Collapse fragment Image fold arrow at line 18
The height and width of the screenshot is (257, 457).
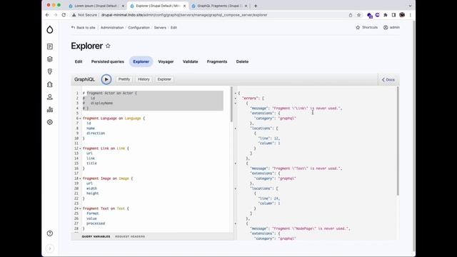point(81,178)
